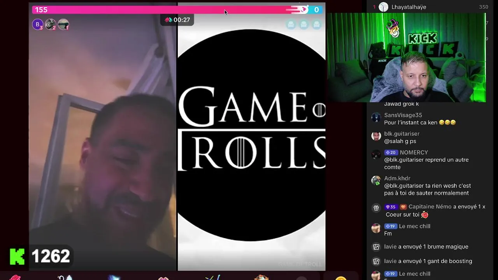
Task: Open Lhayatalhaÿe's name in the ranking
Action: point(409,7)
